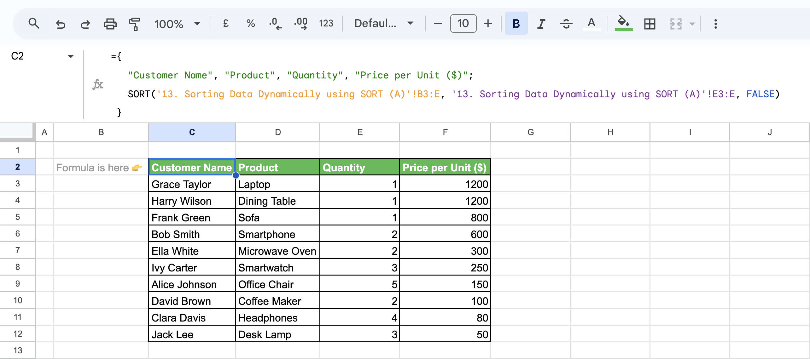This screenshot has height=359, width=810.
Task: Decrease font size with minus button
Action: coord(438,23)
